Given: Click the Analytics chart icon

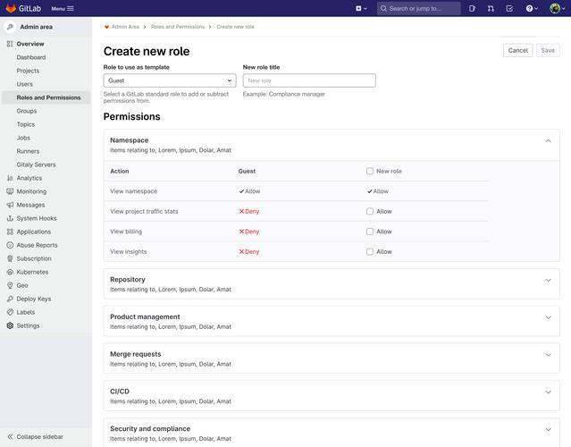Looking at the screenshot, I should [x=10, y=178].
